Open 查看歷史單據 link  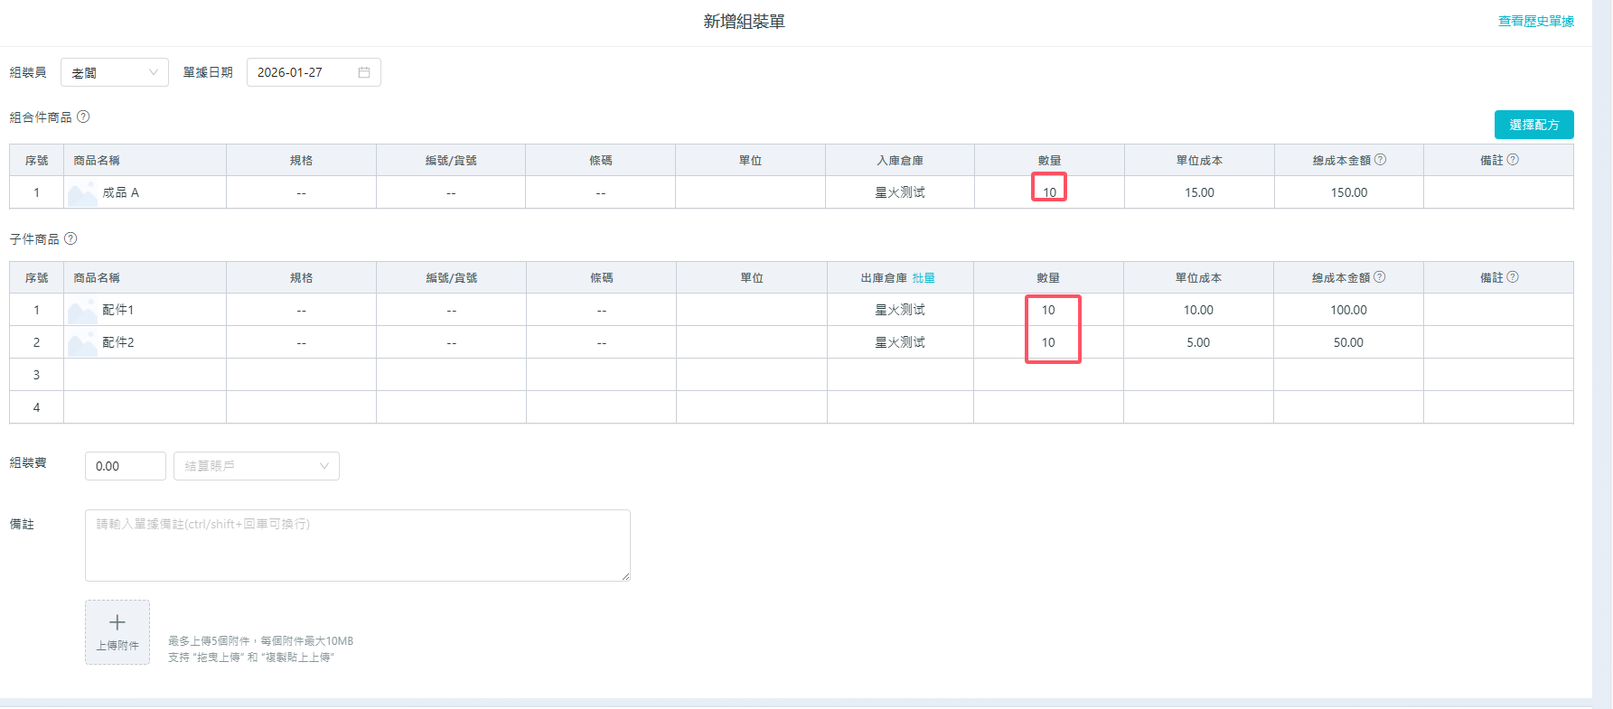(x=1535, y=21)
